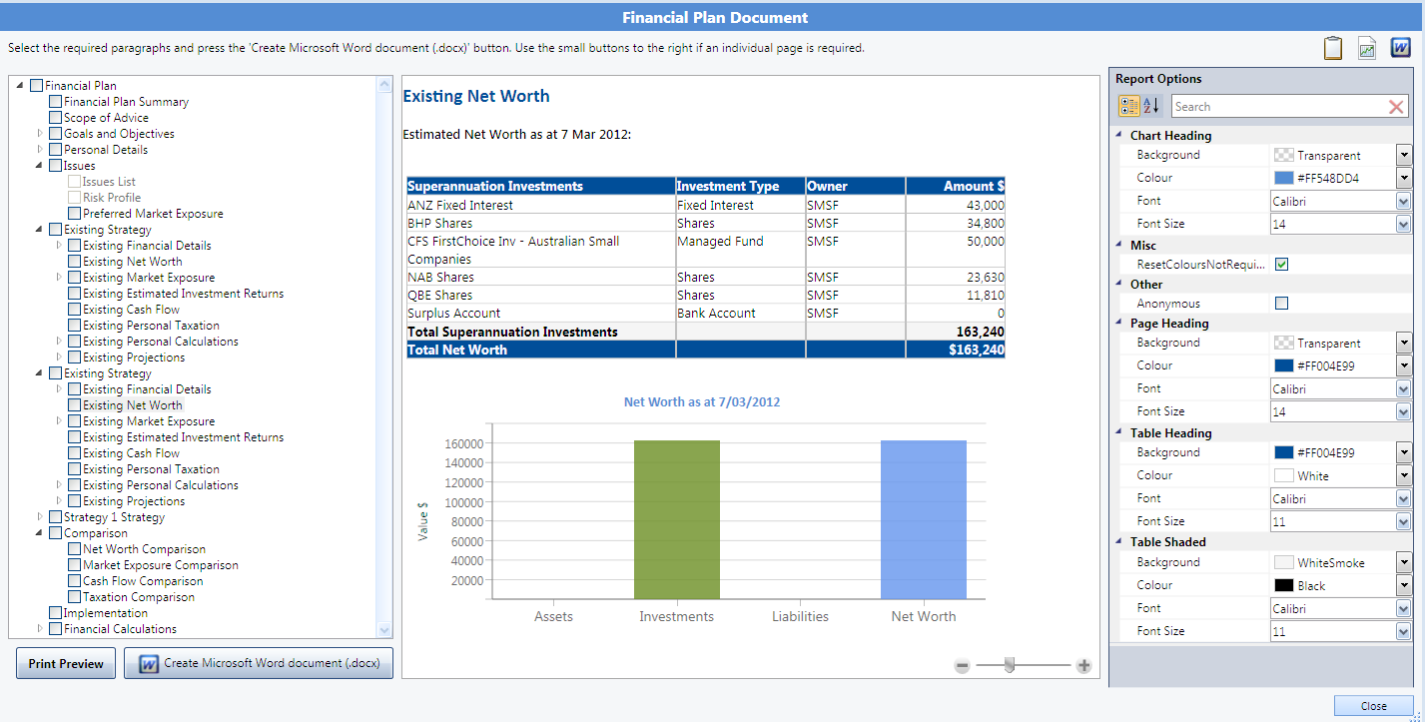Switch Report Options to categorized view
The image size is (1425, 722).
pos(1129,107)
